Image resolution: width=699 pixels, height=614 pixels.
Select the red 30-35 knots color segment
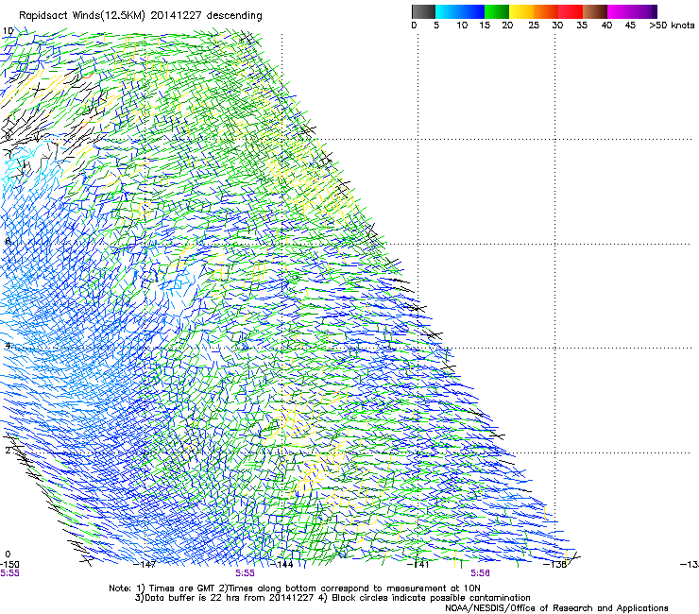[571, 11]
